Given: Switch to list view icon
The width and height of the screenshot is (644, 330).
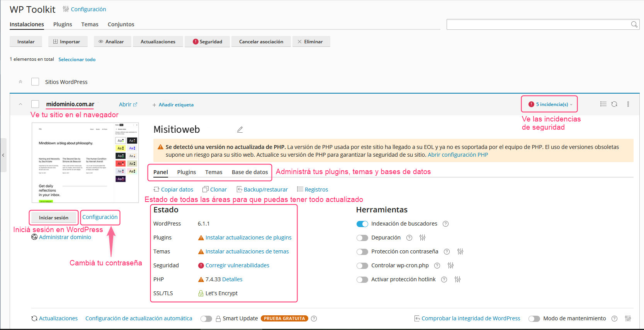Looking at the screenshot, I should point(603,104).
